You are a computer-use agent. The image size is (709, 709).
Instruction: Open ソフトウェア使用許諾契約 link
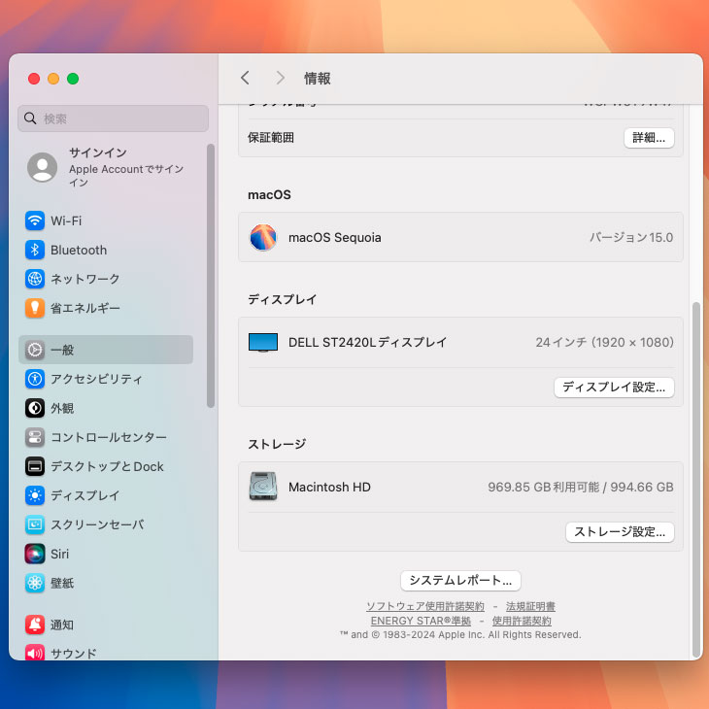pyautogui.click(x=425, y=606)
